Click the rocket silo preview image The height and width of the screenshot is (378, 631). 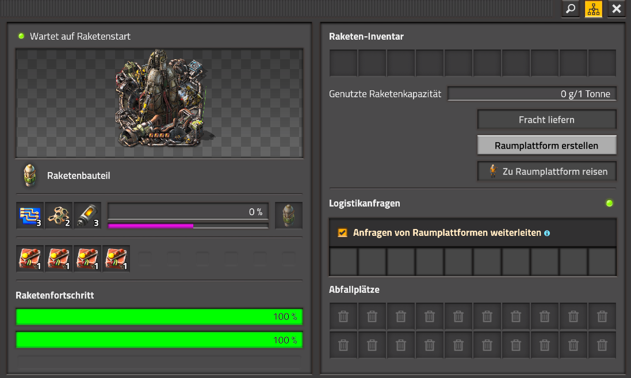(159, 103)
